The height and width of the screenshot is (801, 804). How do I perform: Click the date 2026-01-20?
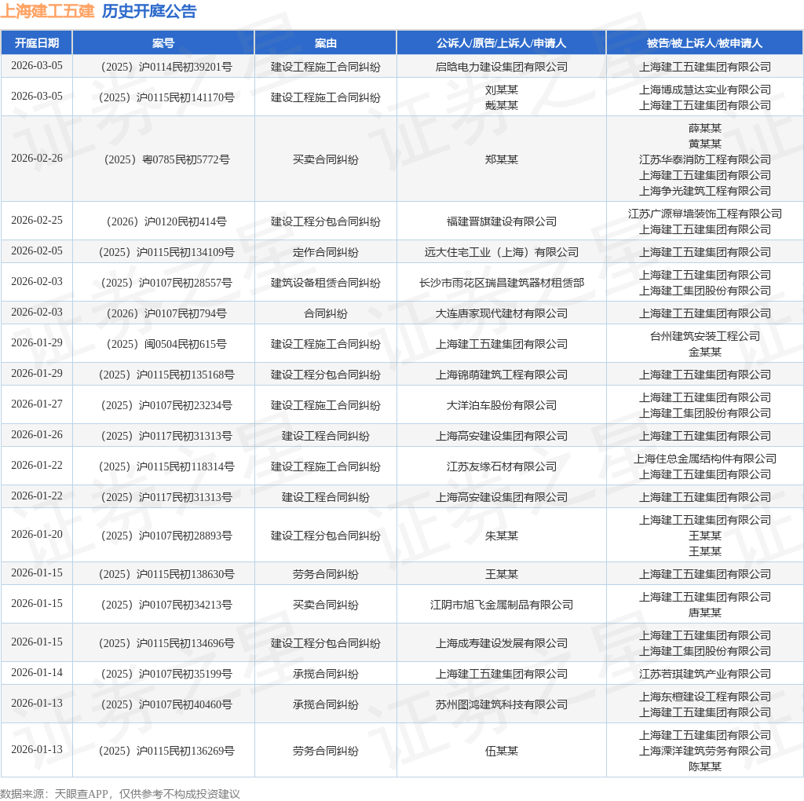tap(37, 534)
